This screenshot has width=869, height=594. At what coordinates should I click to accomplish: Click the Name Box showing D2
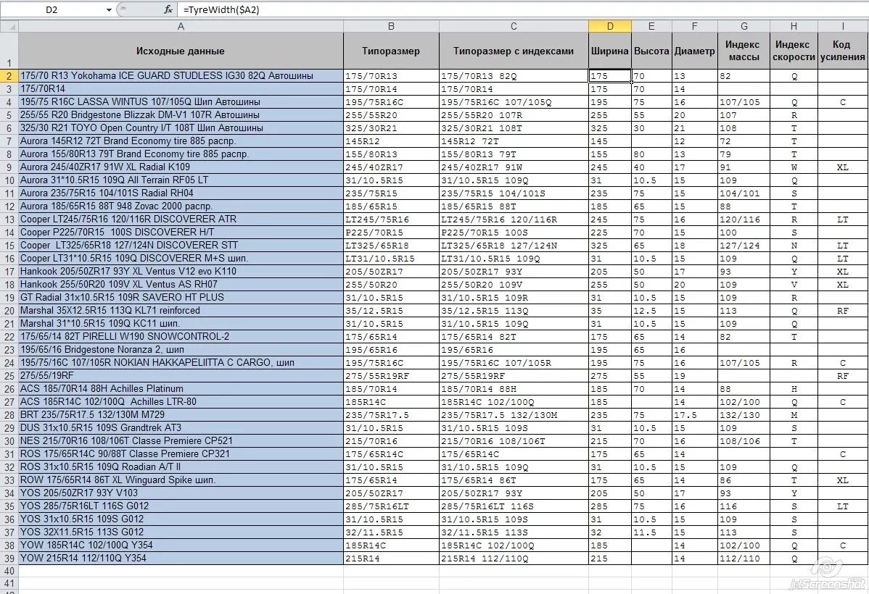point(52,10)
